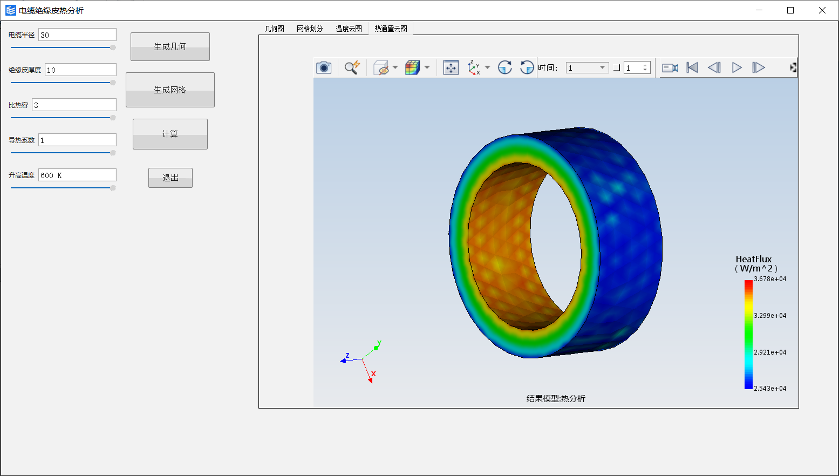Select the 热通量云图 tab
The image size is (839, 476).
click(x=391, y=29)
